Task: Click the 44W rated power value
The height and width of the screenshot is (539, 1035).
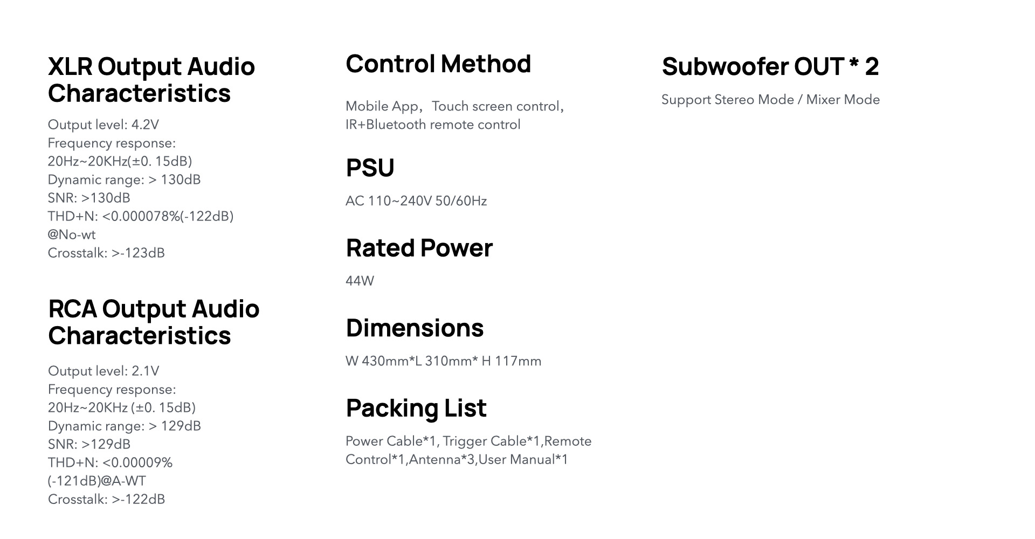Action: click(360, 281)
